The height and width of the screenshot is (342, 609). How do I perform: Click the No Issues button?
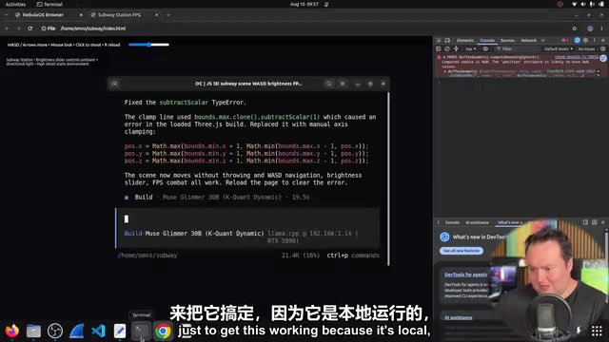point(586,48)
